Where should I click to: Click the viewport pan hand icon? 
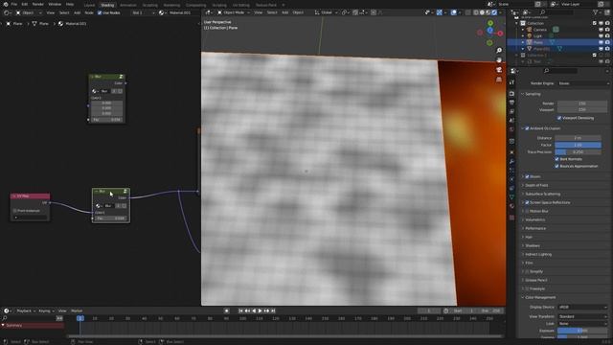(499, 59)
